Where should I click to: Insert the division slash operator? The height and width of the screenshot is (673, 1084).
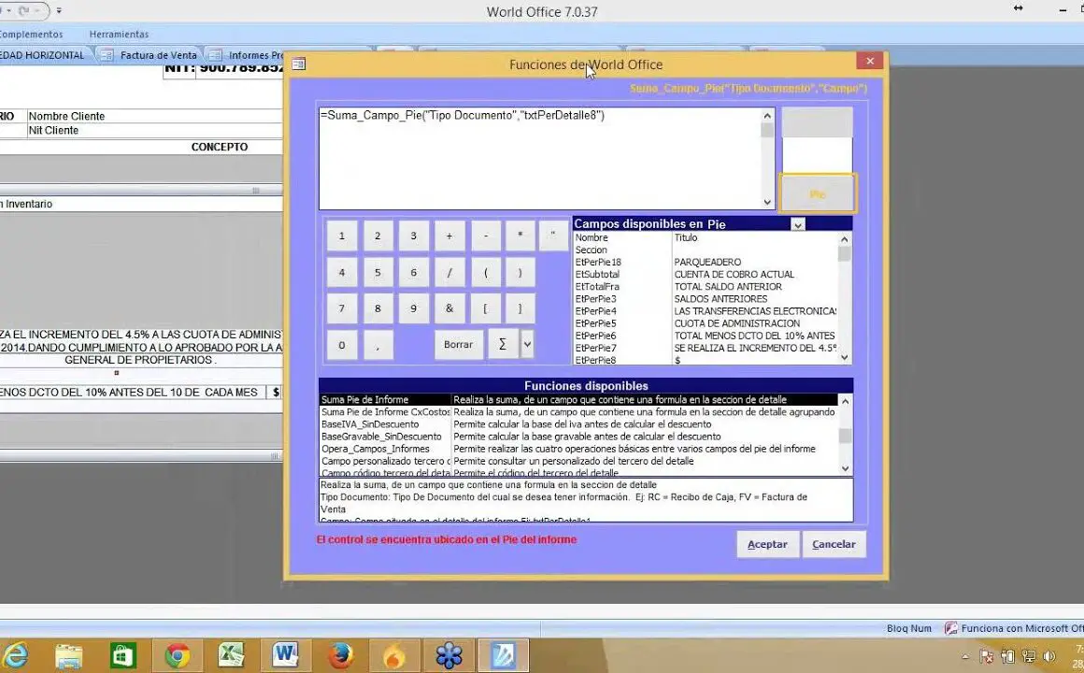449,273
